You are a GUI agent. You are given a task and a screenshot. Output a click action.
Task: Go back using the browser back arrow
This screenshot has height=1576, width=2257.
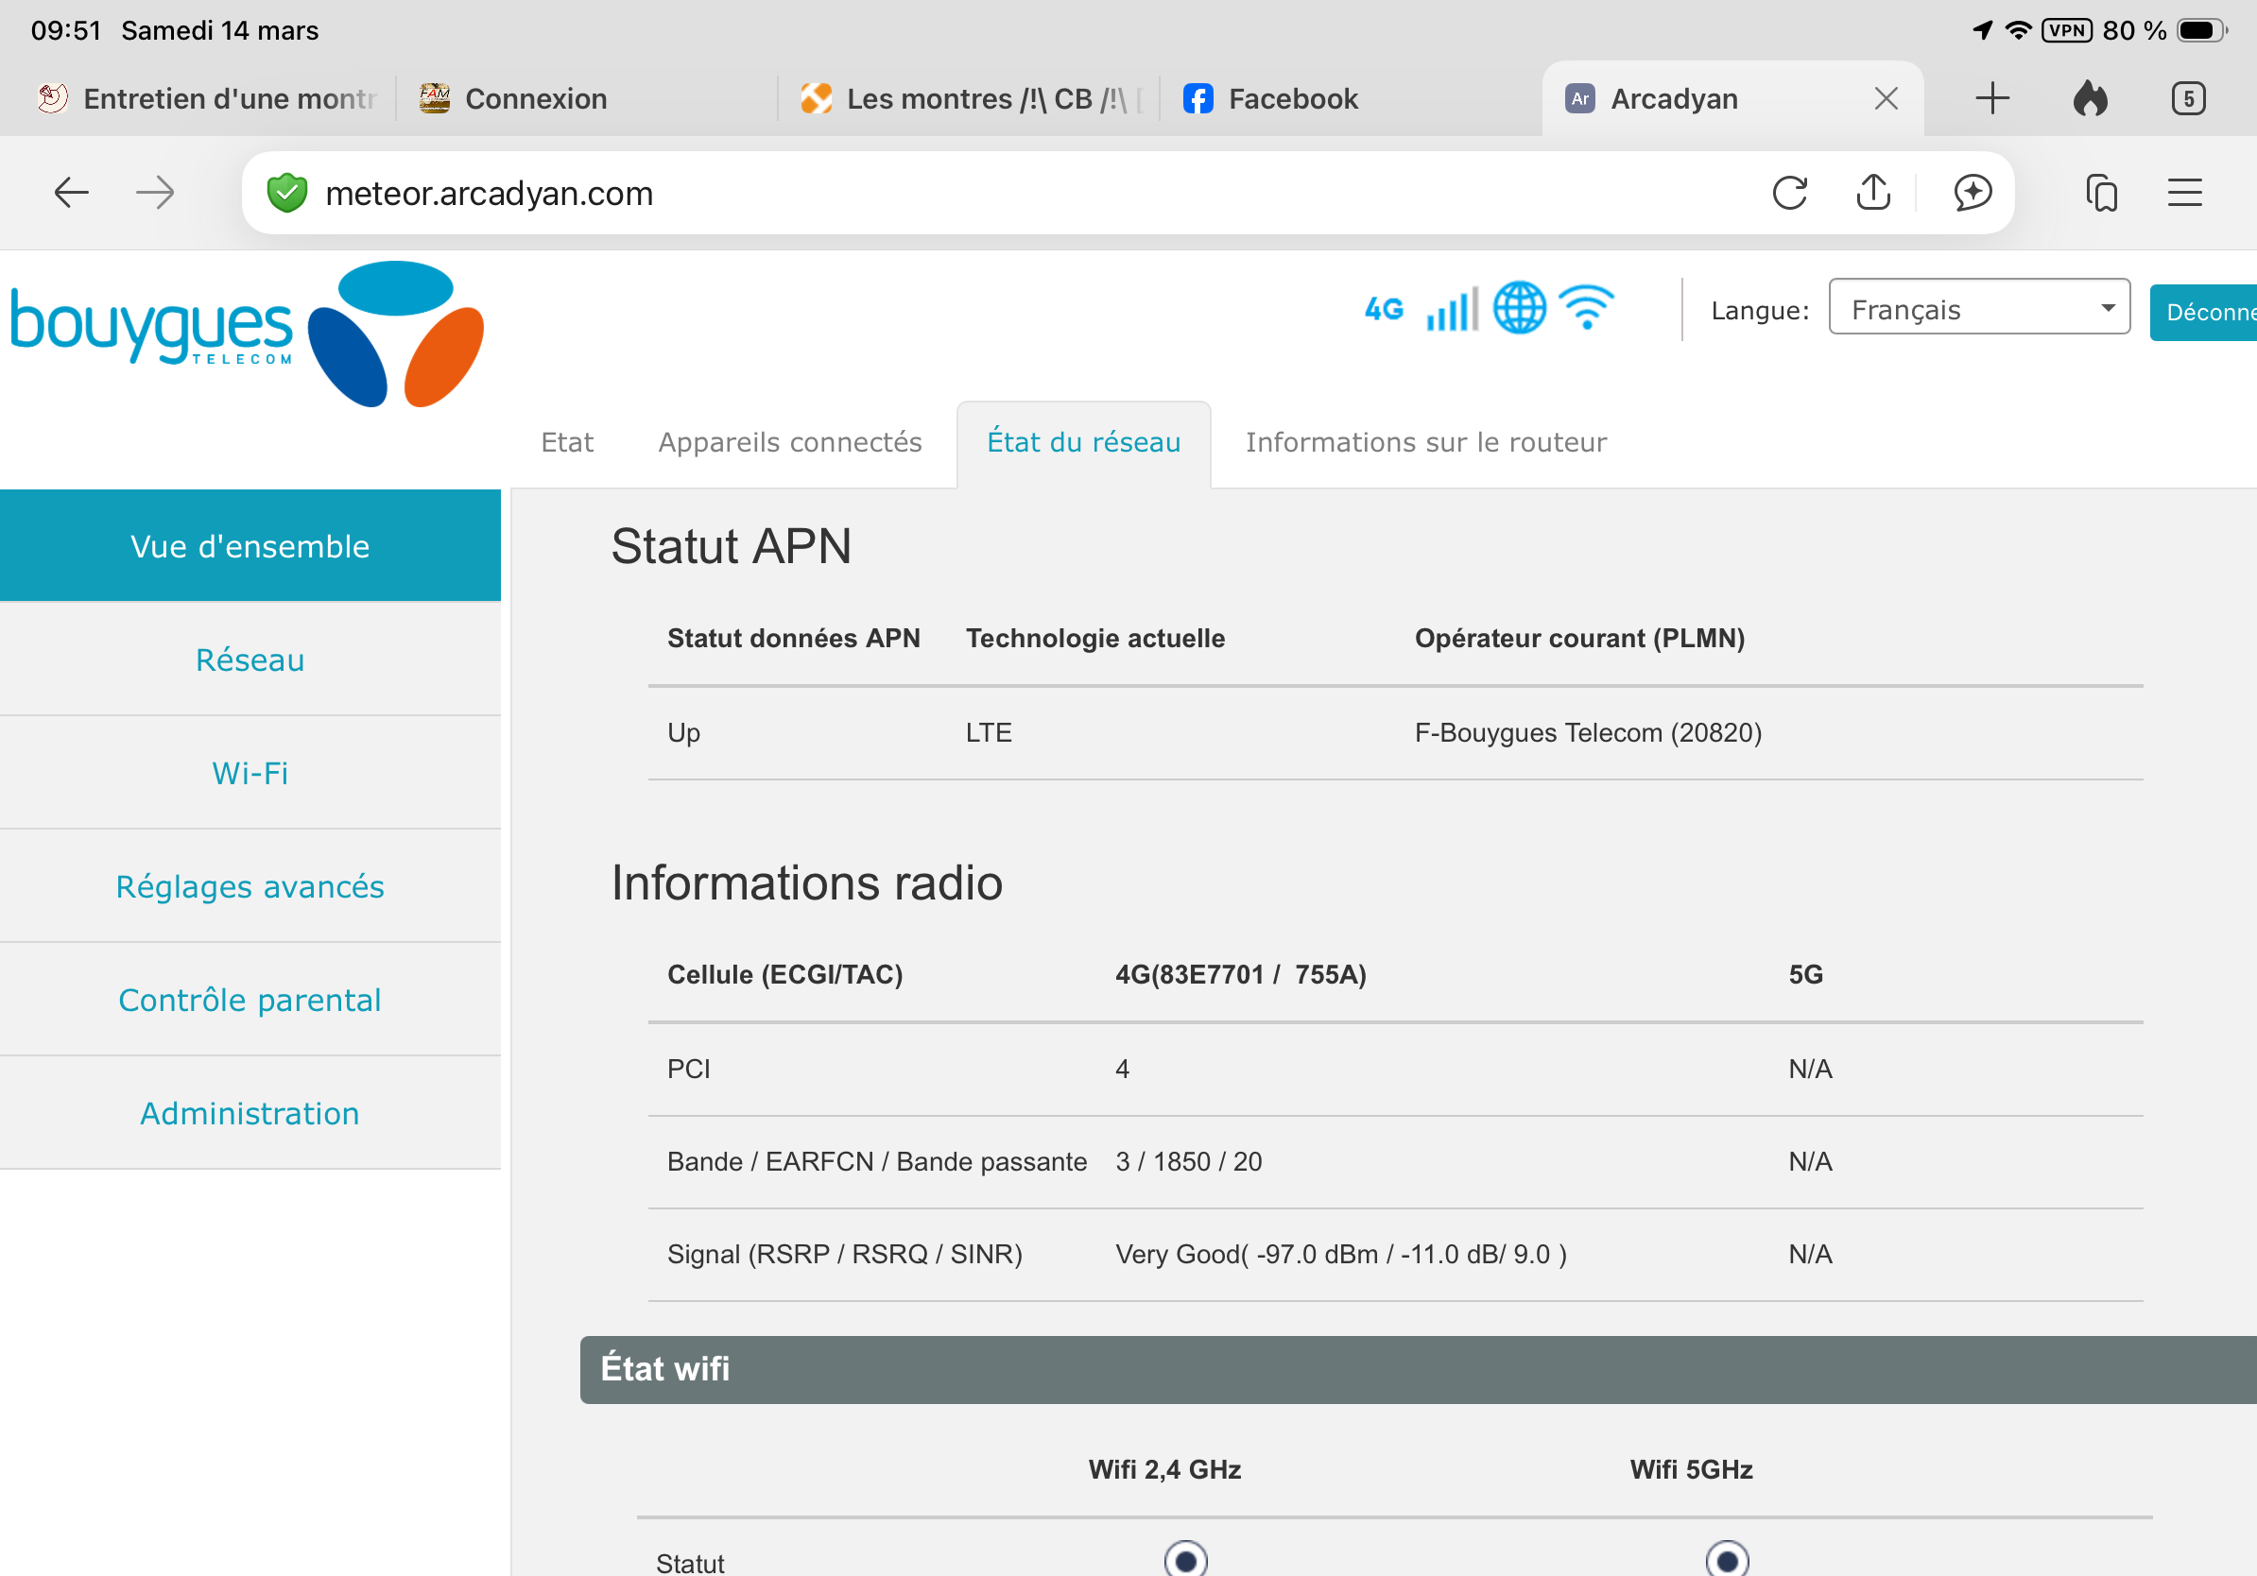[x=71, y=193]
